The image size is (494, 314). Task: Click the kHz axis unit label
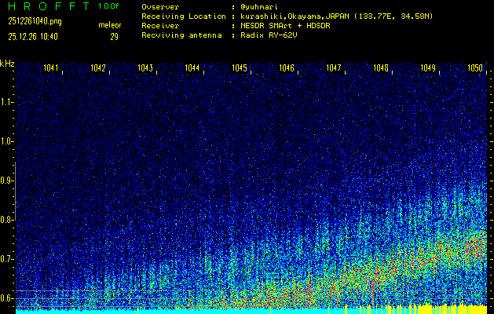pyautogui.click(x=7, y=64)
